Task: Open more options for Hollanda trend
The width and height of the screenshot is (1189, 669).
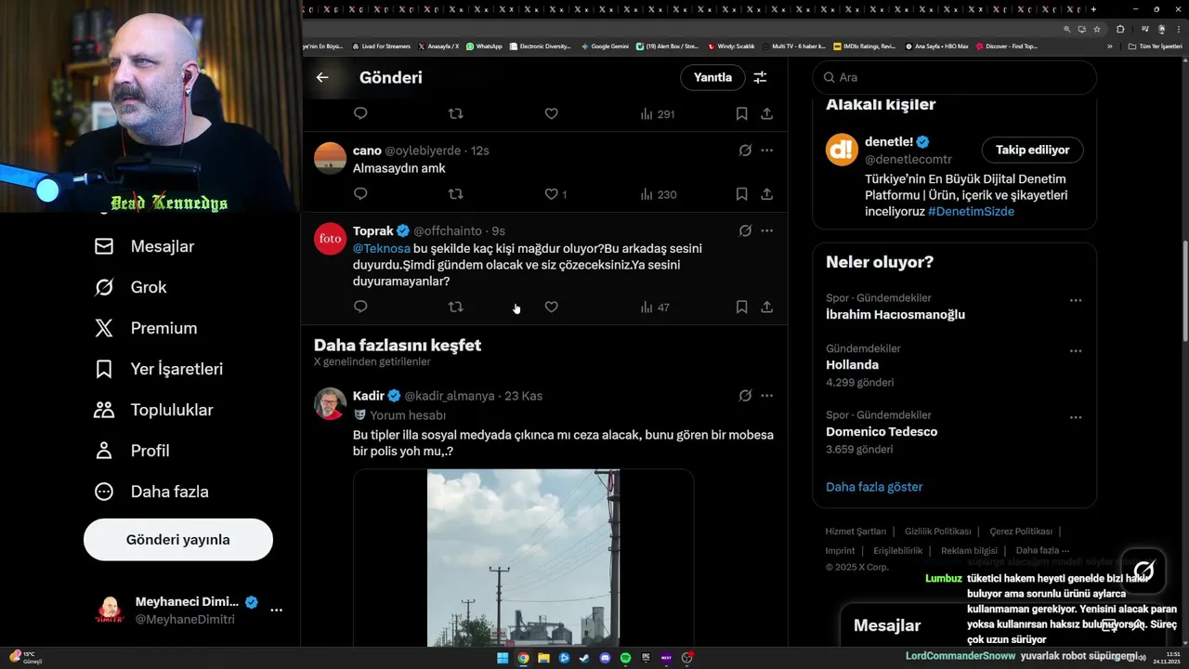Action: (x=1076, y=350)
